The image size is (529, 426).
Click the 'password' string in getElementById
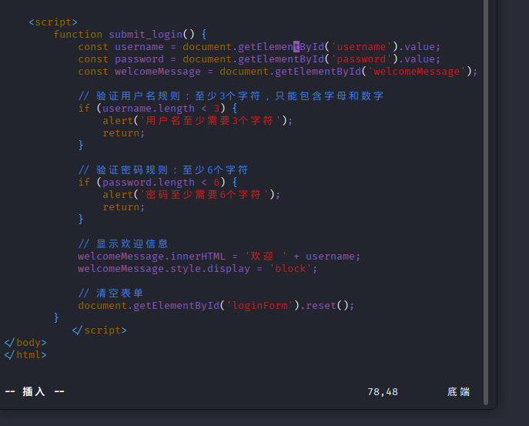point(361,59)
